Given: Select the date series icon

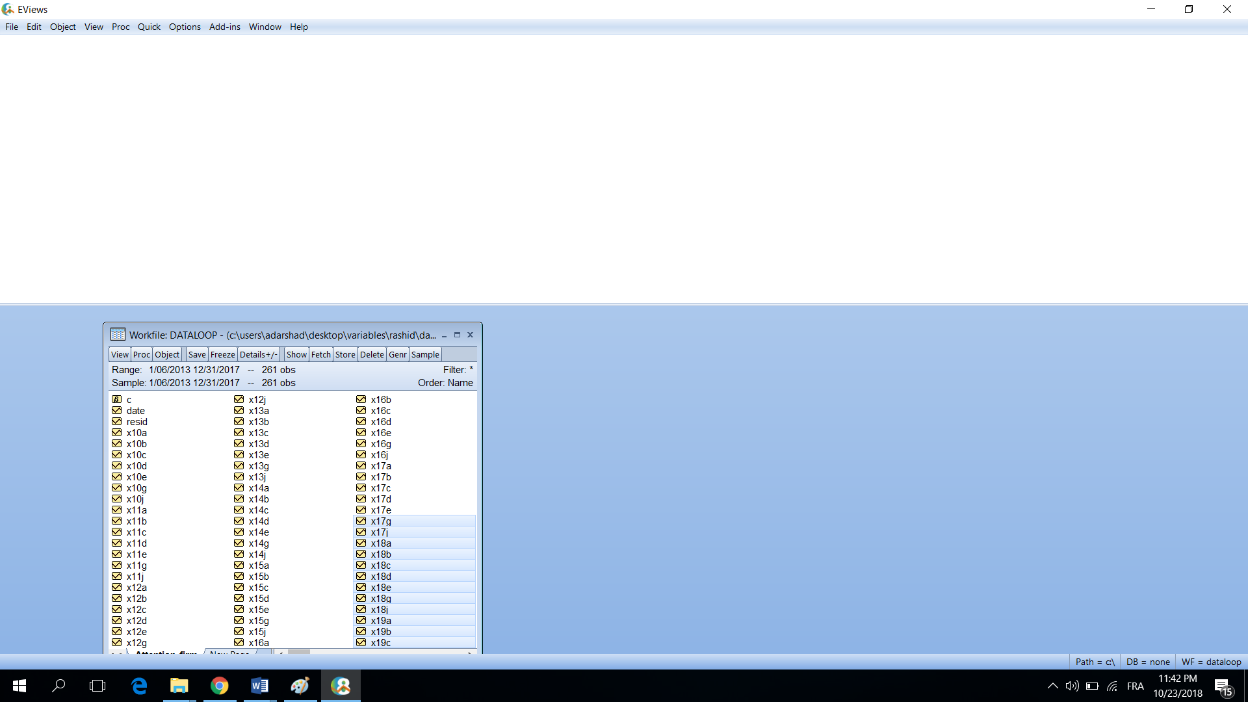Looking at the screenshot, I should click(117, 410).
